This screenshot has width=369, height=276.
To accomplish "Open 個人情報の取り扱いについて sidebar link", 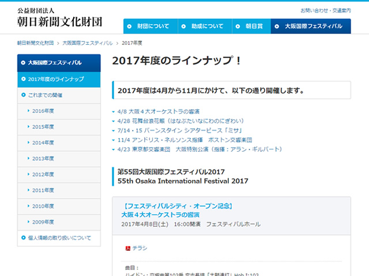I will 59,238.
